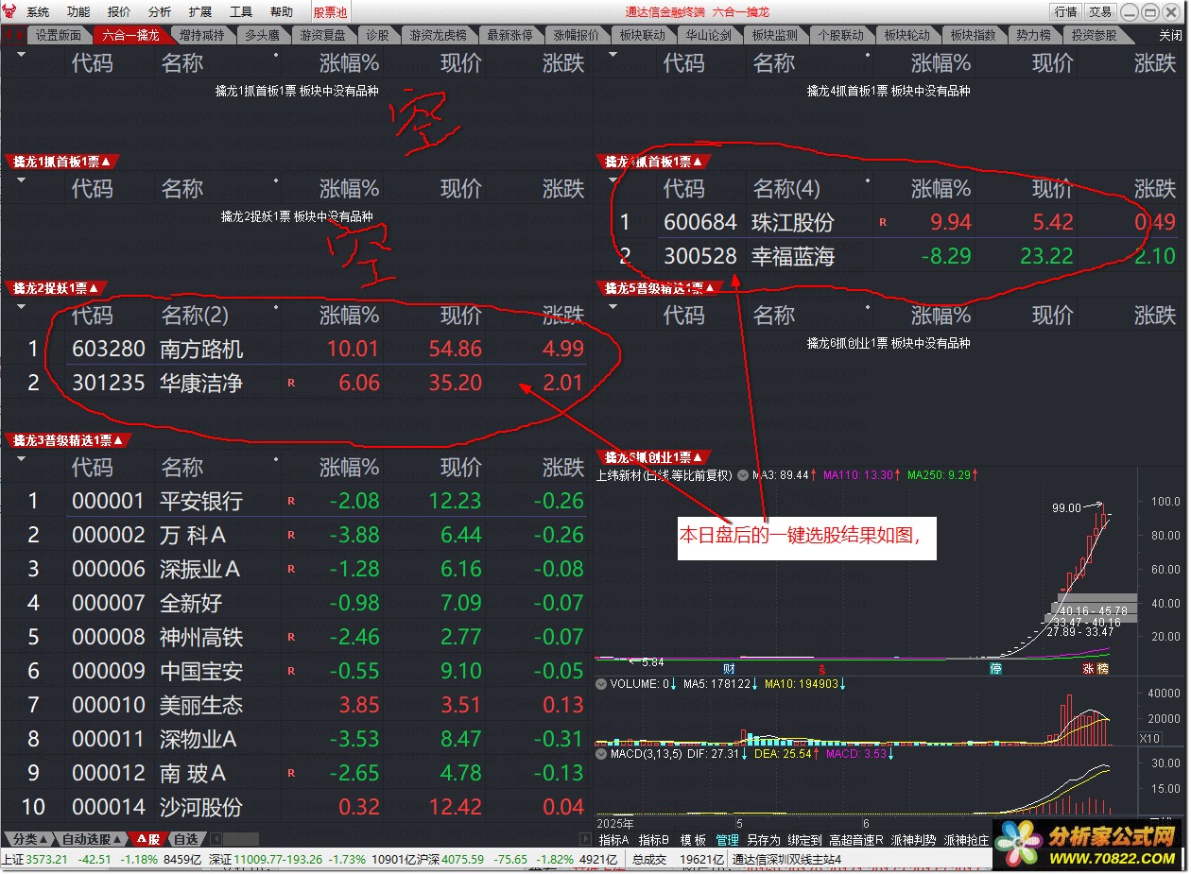This screenshot has height=874, width=1191.
Task: Expand the 擒龙1抓首板1票 block label
Action: (62, 162)
